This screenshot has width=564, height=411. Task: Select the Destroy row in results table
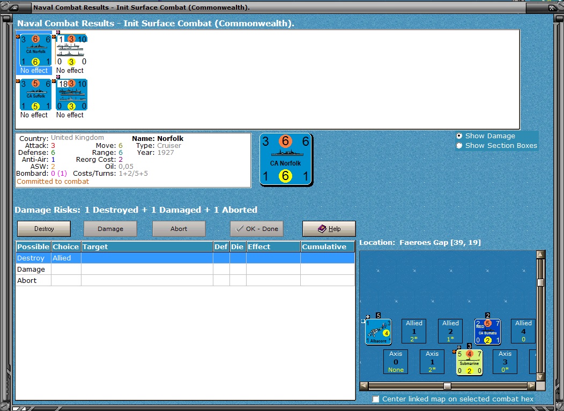[x=185, y=258]
